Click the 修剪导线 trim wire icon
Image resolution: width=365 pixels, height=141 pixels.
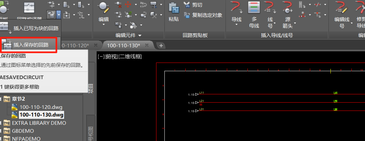(x=360, y=8)
